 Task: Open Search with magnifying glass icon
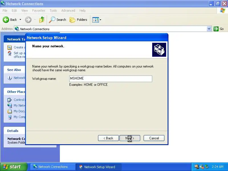tap(58, 20)
